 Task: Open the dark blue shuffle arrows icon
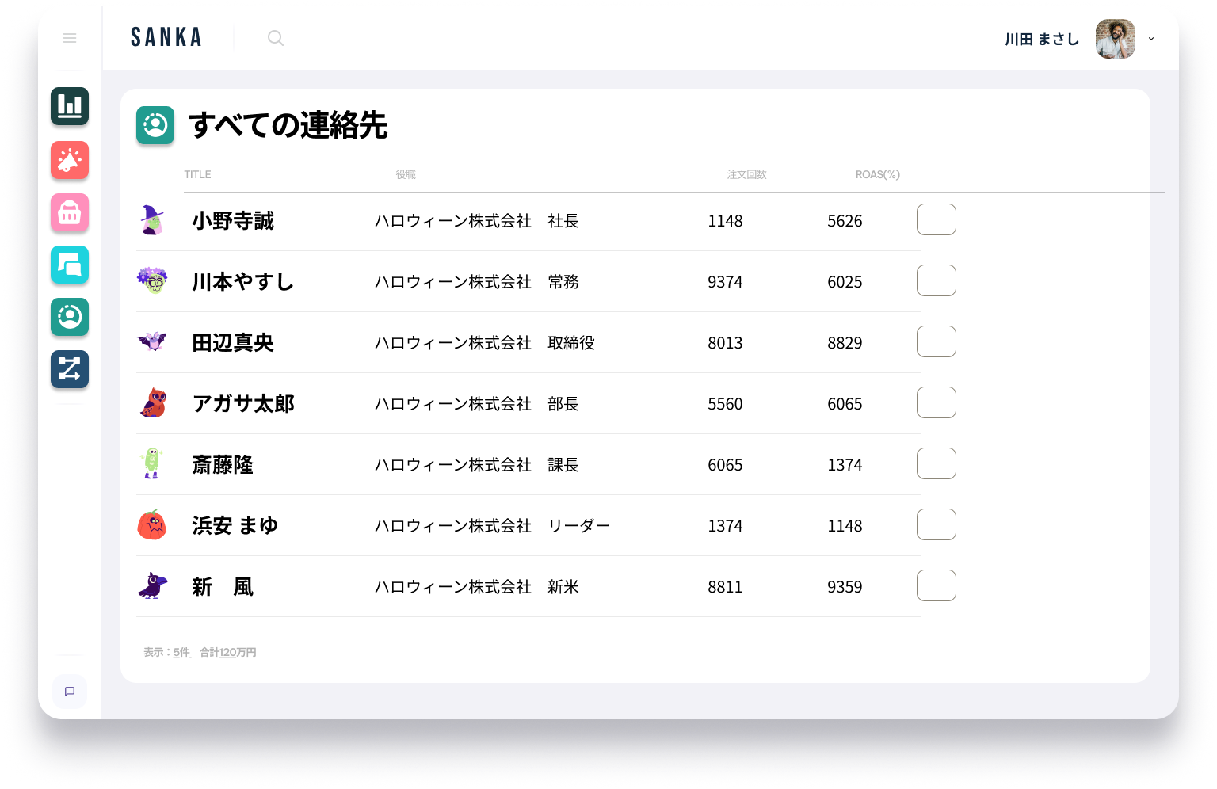pos(70,369)
